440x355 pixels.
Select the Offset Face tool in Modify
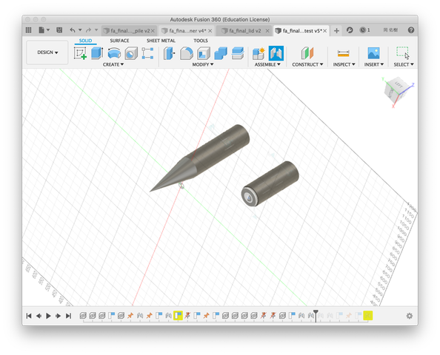point(238,53)
